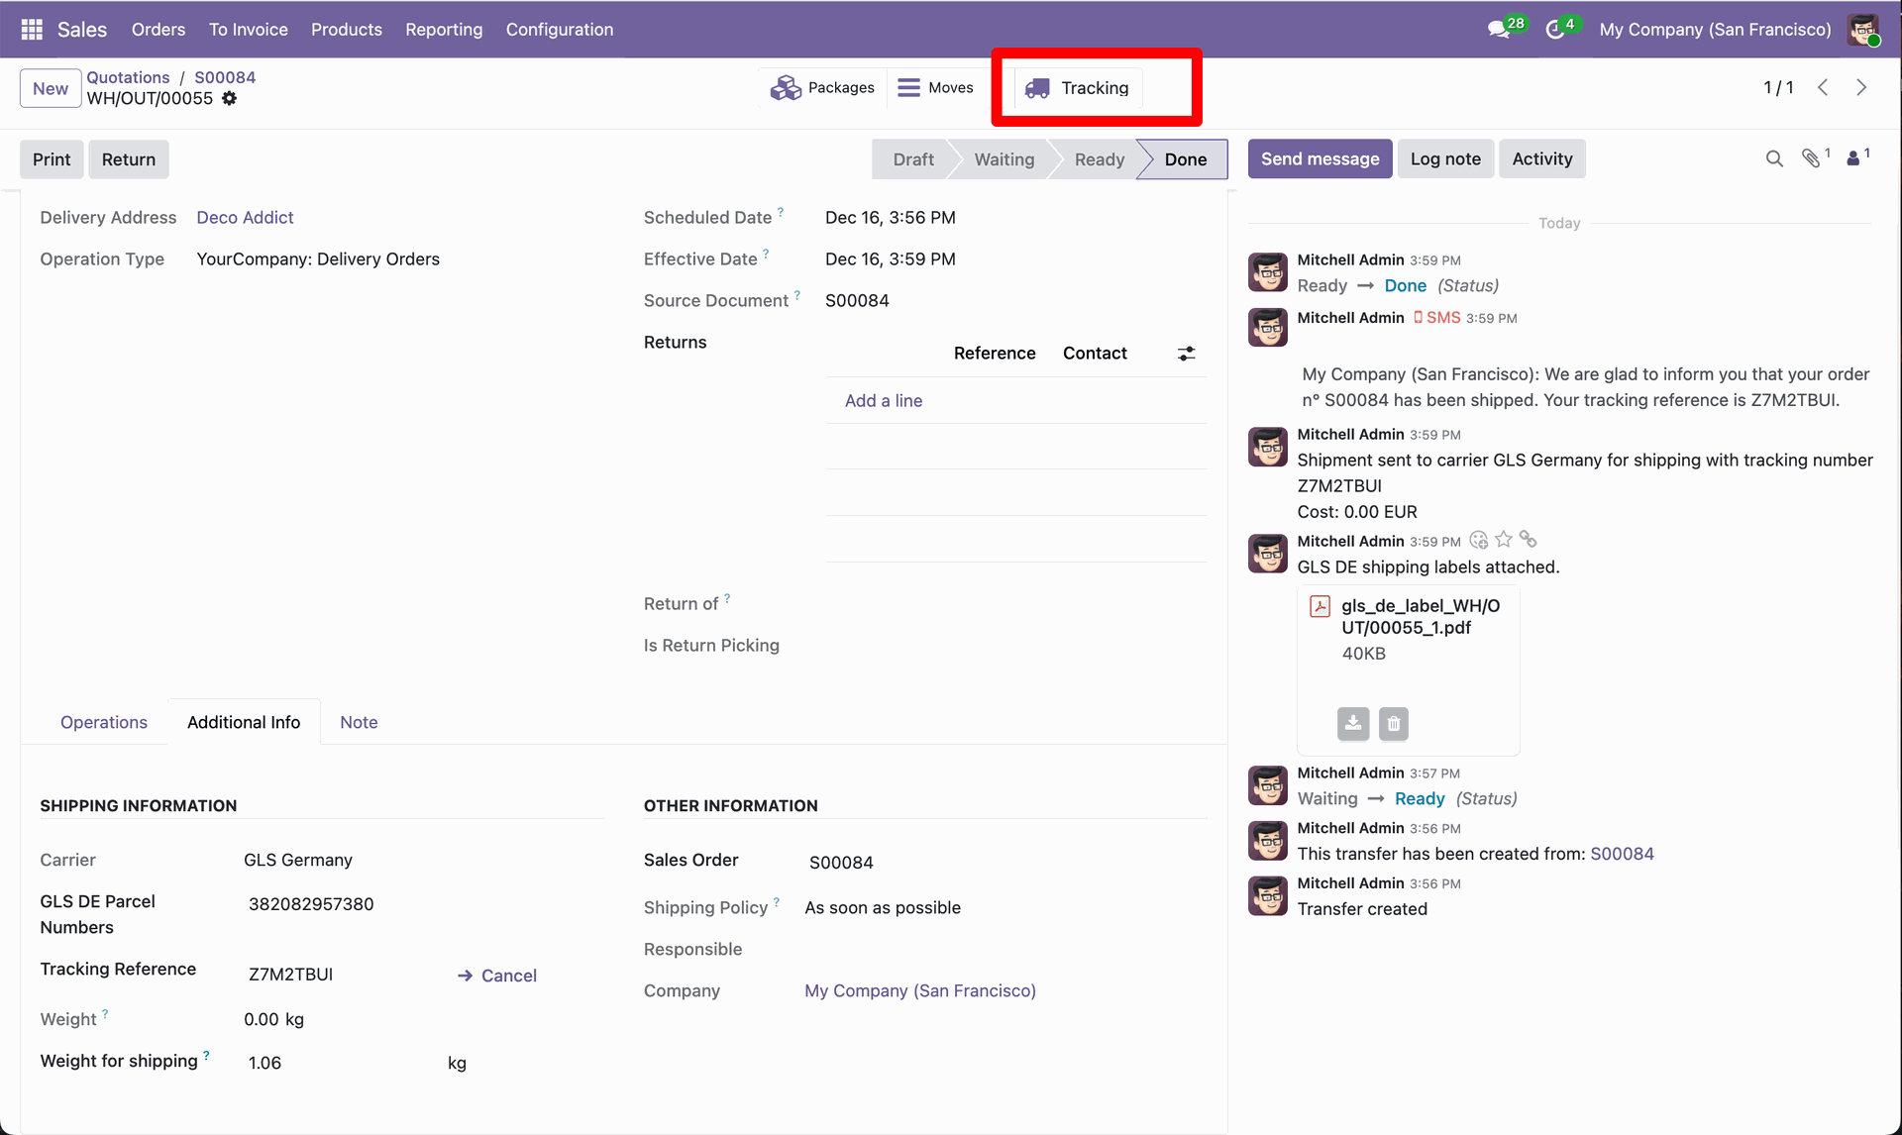Open the Moves smart button
The height and width of the screenshot is (1135, 1902).
[935, 88]
